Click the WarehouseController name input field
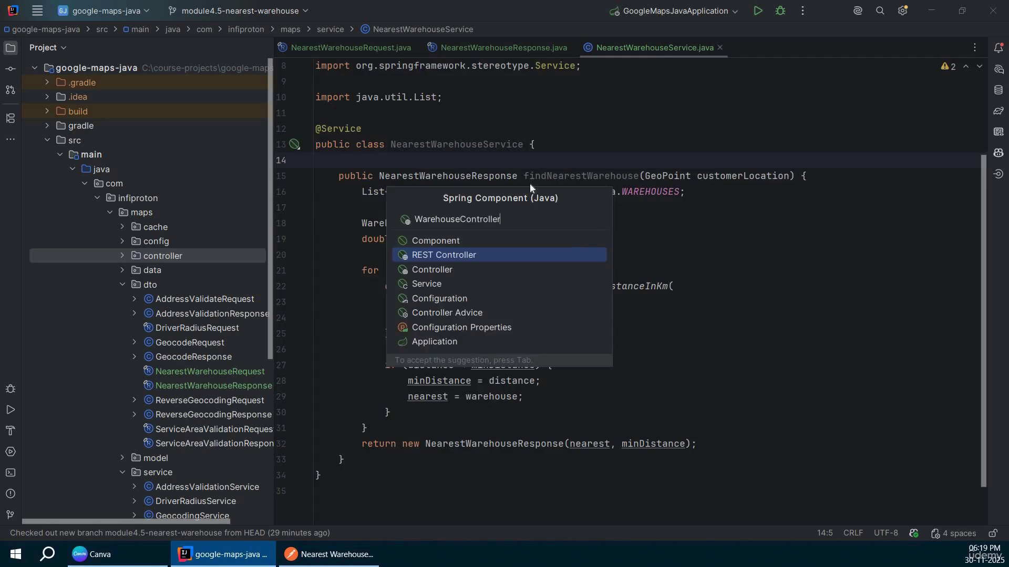1009x567 pixels. [x=499, y=219]
